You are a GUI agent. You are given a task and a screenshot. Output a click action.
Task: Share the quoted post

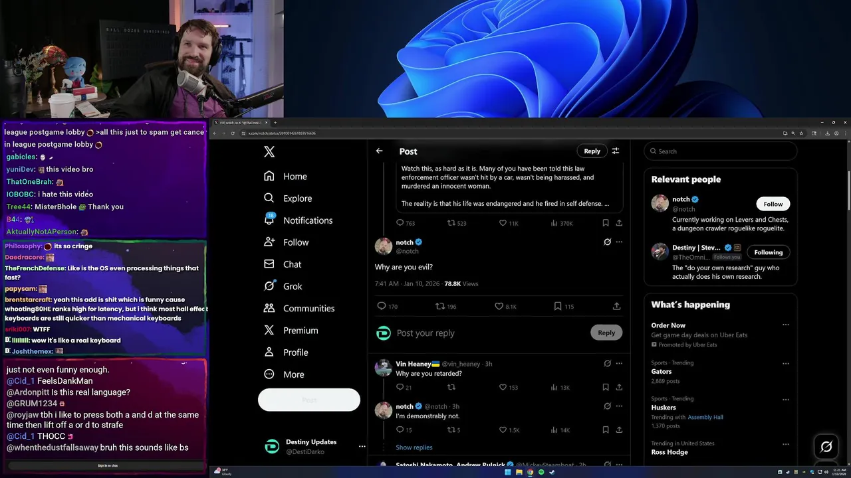point(619,223)
